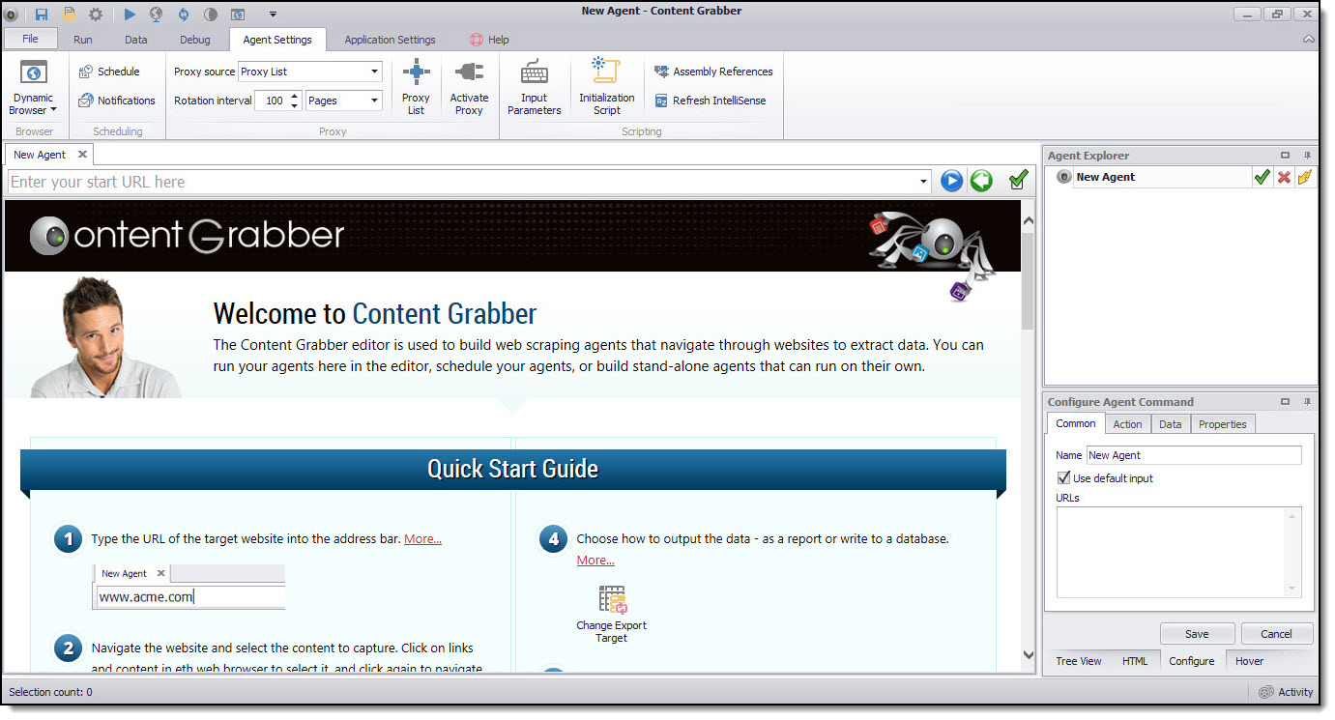Open the Proxy List button
The width and height of the screenshot is (1335, 720).
pos(416,88)
